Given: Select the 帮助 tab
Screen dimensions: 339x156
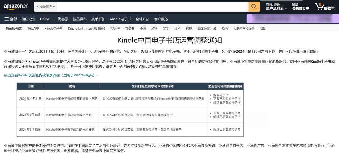Looking at the screenshot, I should point(263,28).
